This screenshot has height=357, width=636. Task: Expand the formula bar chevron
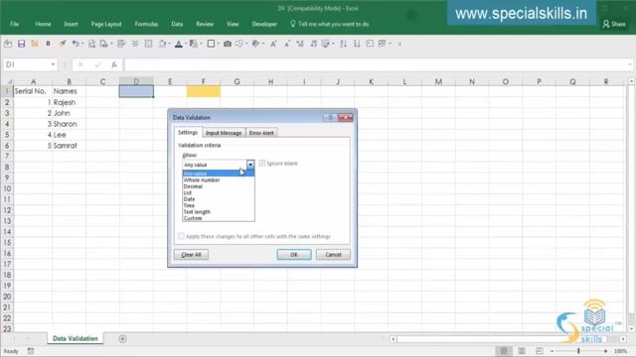coord(629,64)
